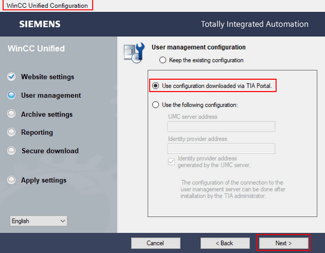
Task: Click the UMC server address field
Action: tap(222, 126)
